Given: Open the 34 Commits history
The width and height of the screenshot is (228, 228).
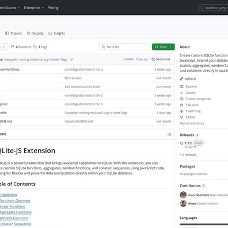Looking at the screenshot, I should click(161, 59).
